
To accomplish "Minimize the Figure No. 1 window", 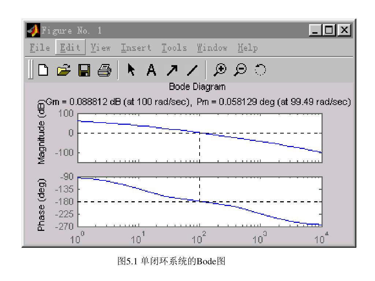I will tap(315, 30).
